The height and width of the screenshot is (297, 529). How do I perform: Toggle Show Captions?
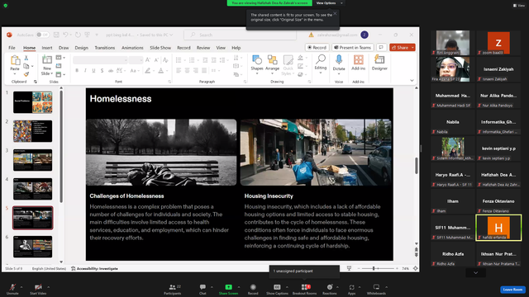coord(277,289)
